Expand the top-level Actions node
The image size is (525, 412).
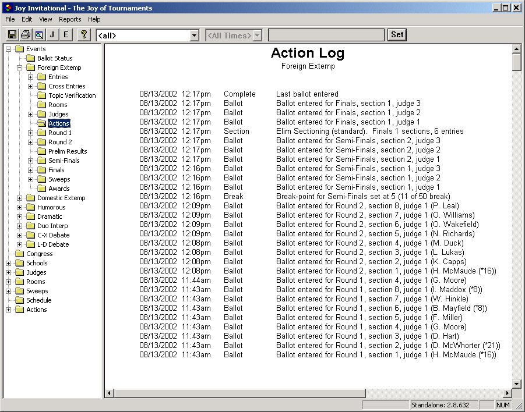point(9,310)
